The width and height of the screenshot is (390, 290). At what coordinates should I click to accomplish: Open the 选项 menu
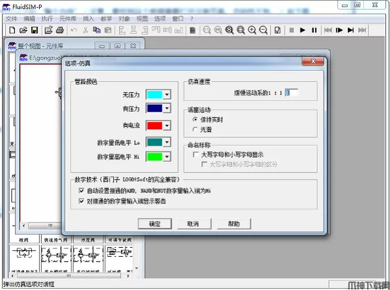(x=160, y=19)
